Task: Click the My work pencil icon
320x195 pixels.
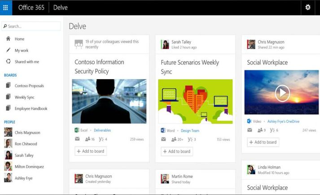Action: click(8, 50)
